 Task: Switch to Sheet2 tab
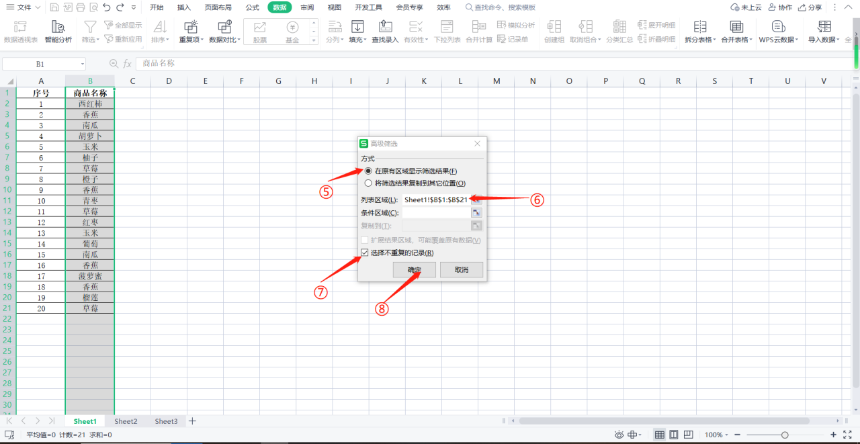point(126,421)
